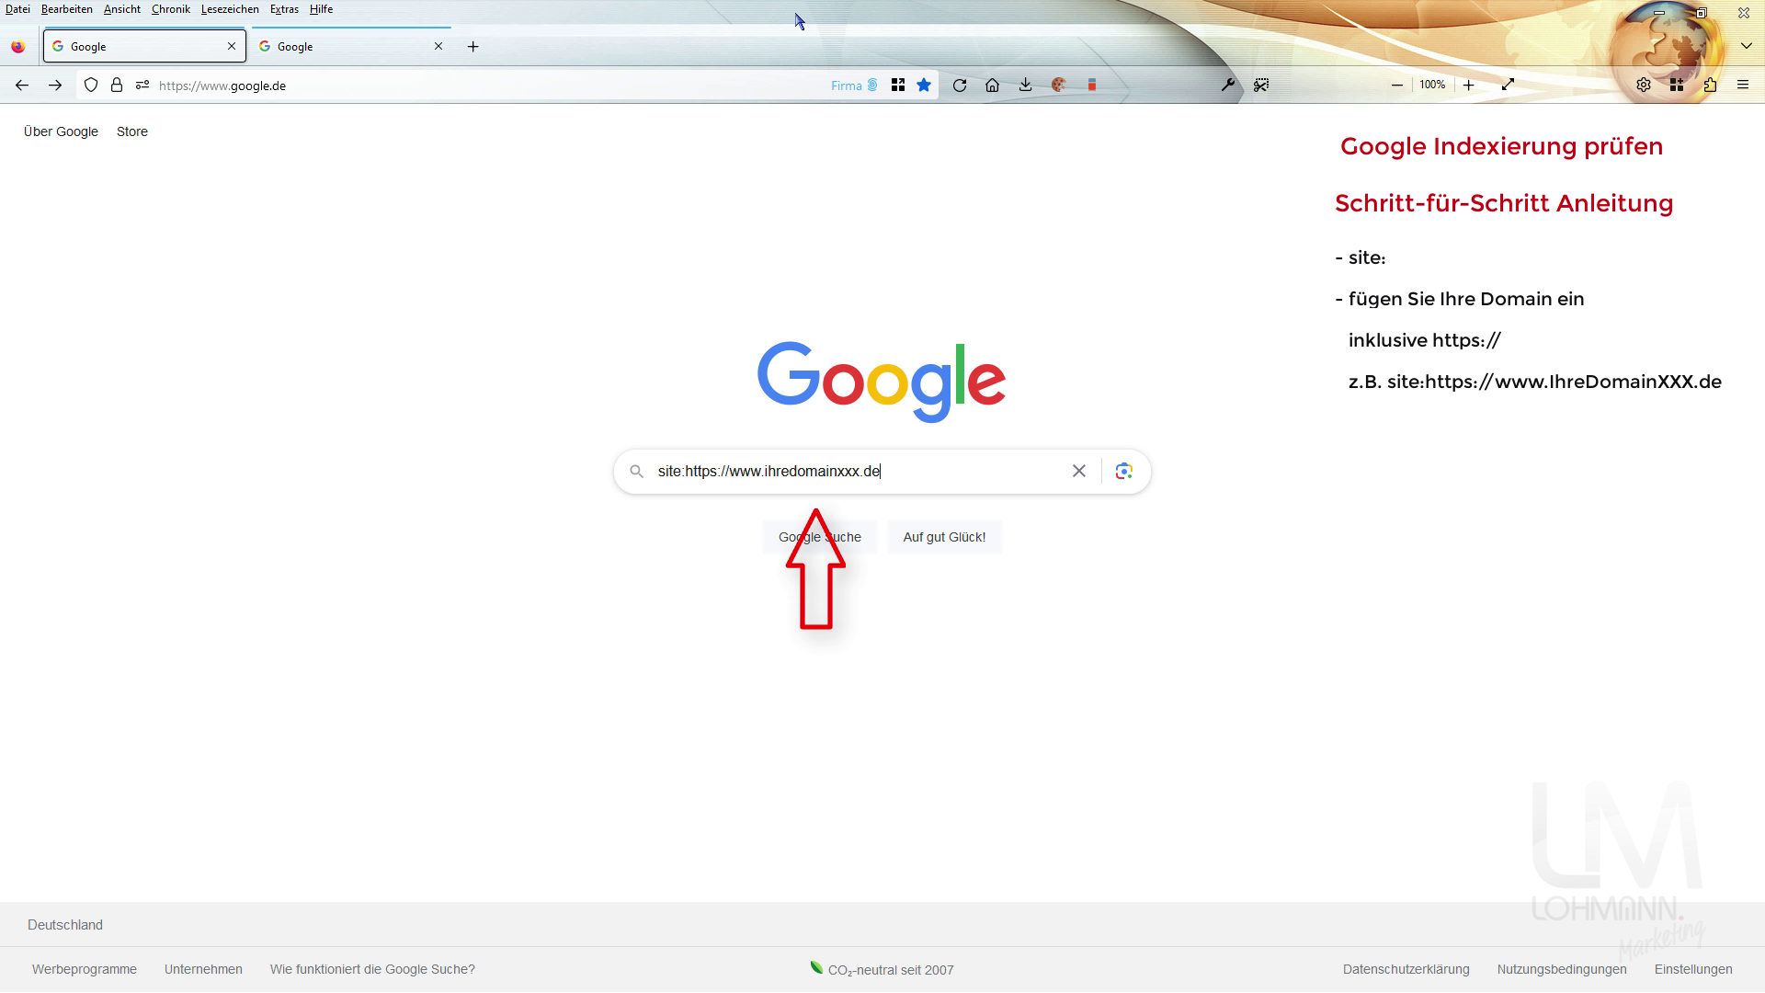The width and height of the screenshot is (1765, 993).
Task: Open the tracking protection shield icon
Action: (91, 86)
